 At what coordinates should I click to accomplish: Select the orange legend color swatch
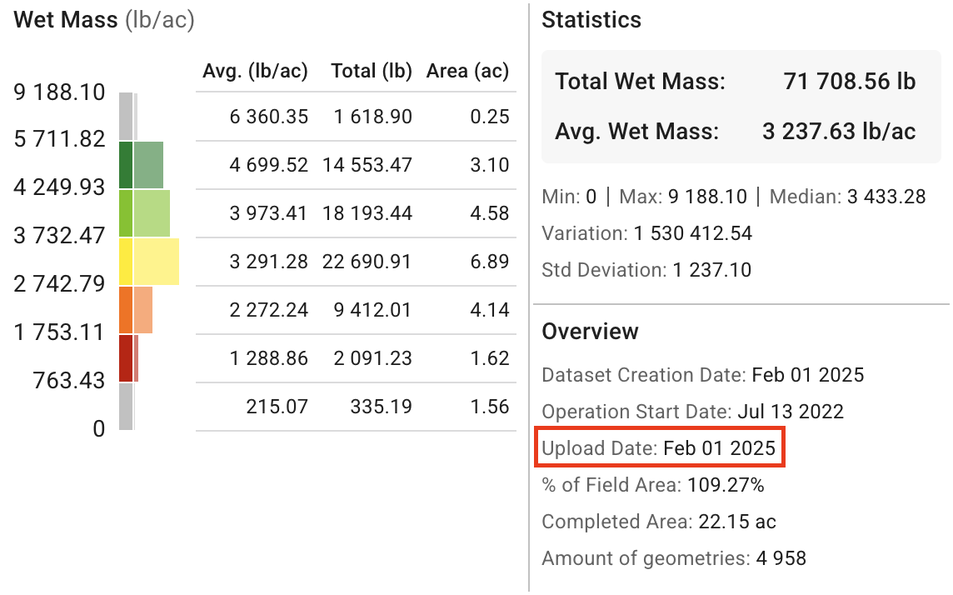click(x=126, y=310)
